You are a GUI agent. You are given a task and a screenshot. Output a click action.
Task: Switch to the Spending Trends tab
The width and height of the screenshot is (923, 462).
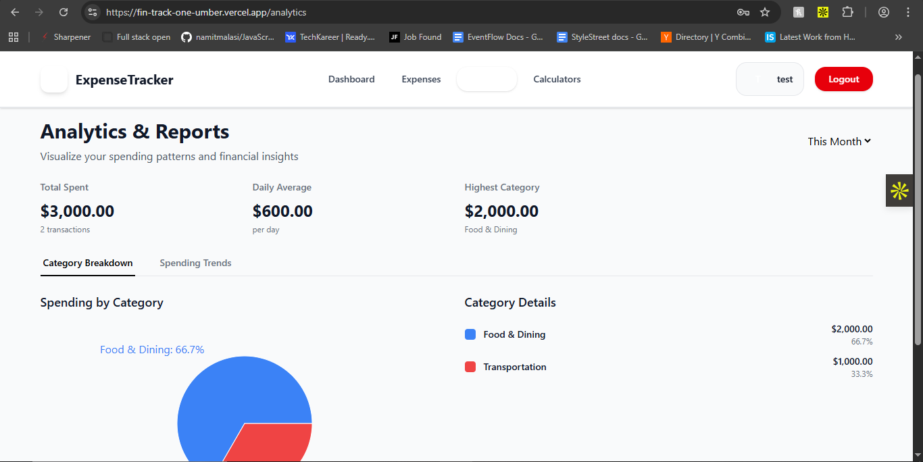click(x=195, y=263)
